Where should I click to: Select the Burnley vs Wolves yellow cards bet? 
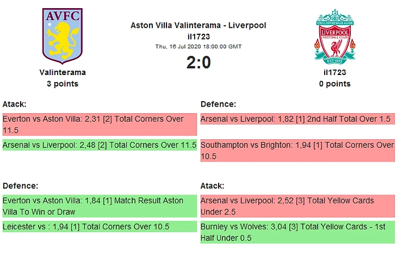(297, 232)
